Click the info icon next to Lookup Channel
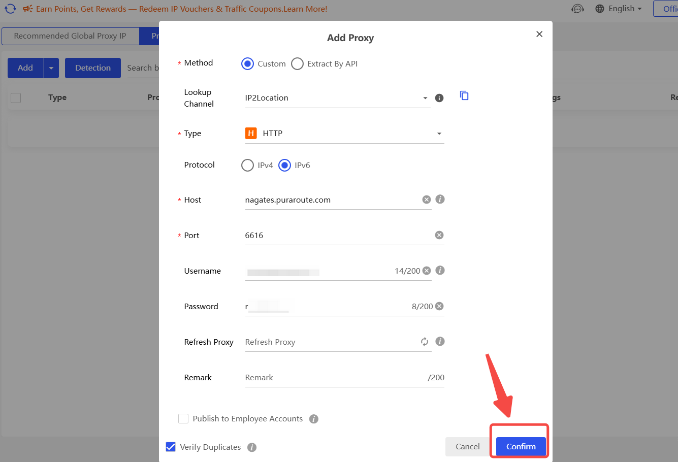 click(439, 98)
